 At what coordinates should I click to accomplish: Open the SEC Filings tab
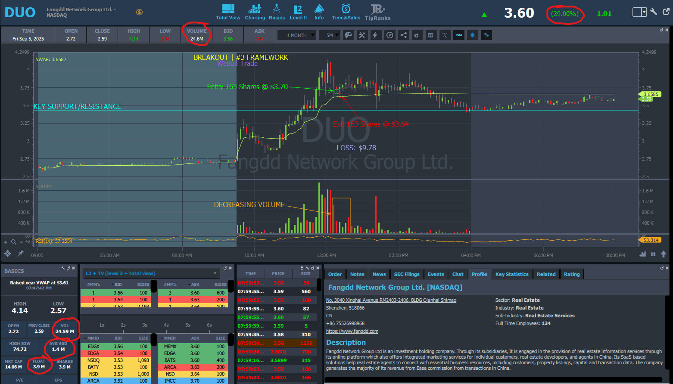(x=406, y=274)
